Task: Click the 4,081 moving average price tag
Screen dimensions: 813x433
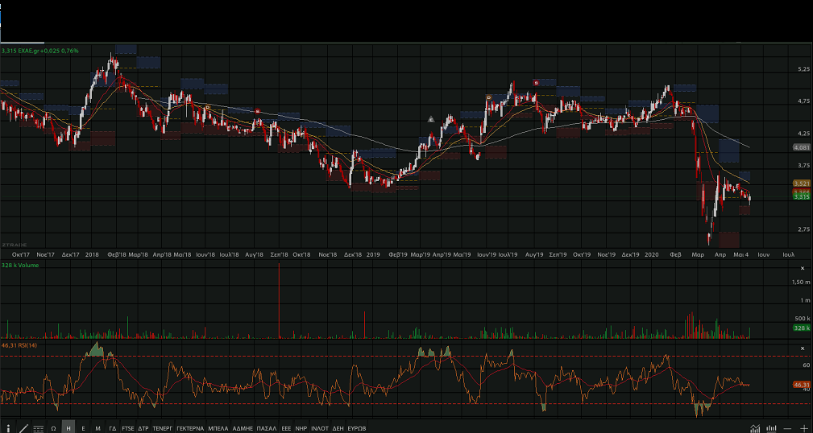Action: pyautogui.click(x=801, y=147)
